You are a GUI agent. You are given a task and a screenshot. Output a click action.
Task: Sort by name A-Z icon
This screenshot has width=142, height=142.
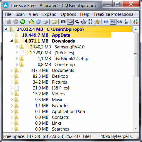[x=136, y=22]
